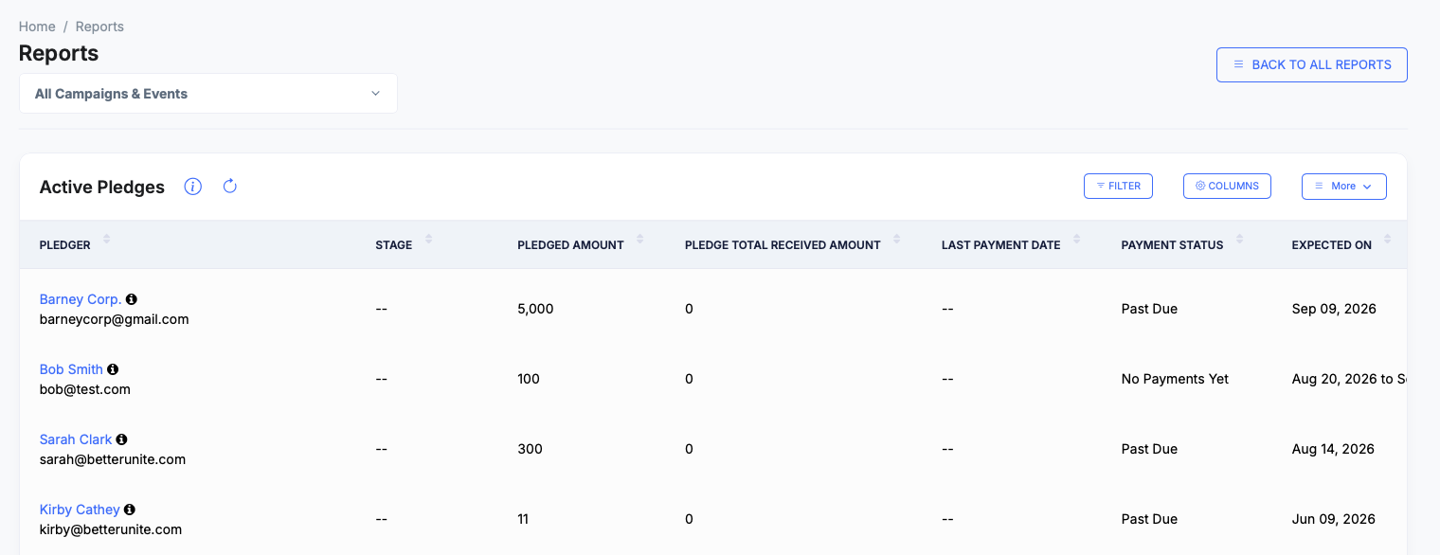
Task: Go to Home breadcrumb
Action: point(37,27)
